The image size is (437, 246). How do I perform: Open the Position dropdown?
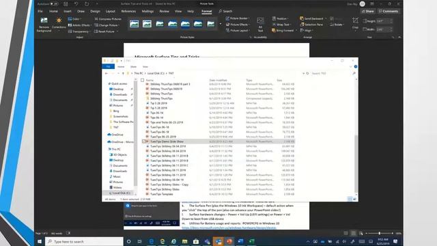pos(280,18)
